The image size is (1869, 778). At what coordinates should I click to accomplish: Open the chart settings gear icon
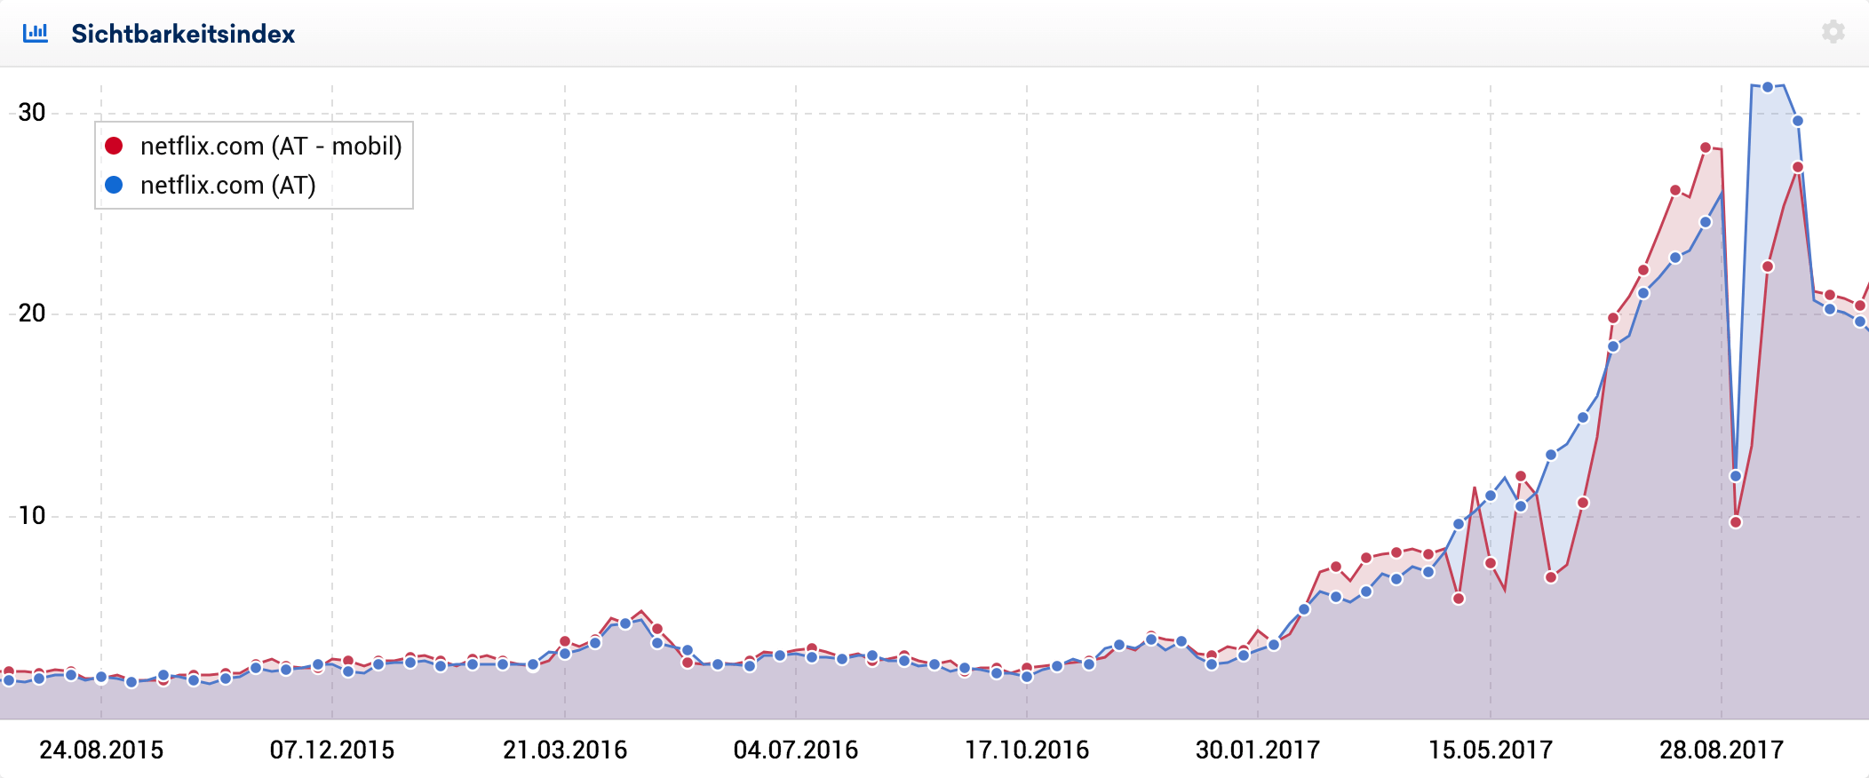click(1833, 32)
